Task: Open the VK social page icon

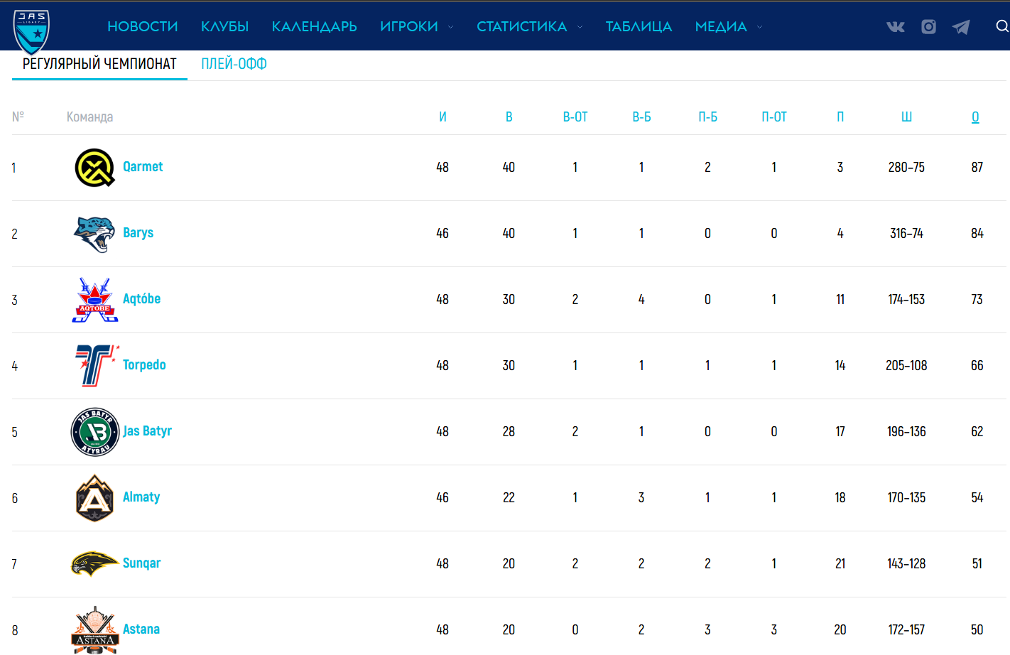Action: (896, 27)
